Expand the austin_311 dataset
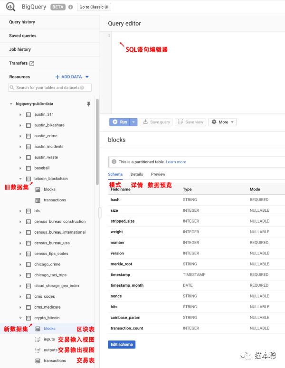The image size is (285, 368). (x=20, y=115)
